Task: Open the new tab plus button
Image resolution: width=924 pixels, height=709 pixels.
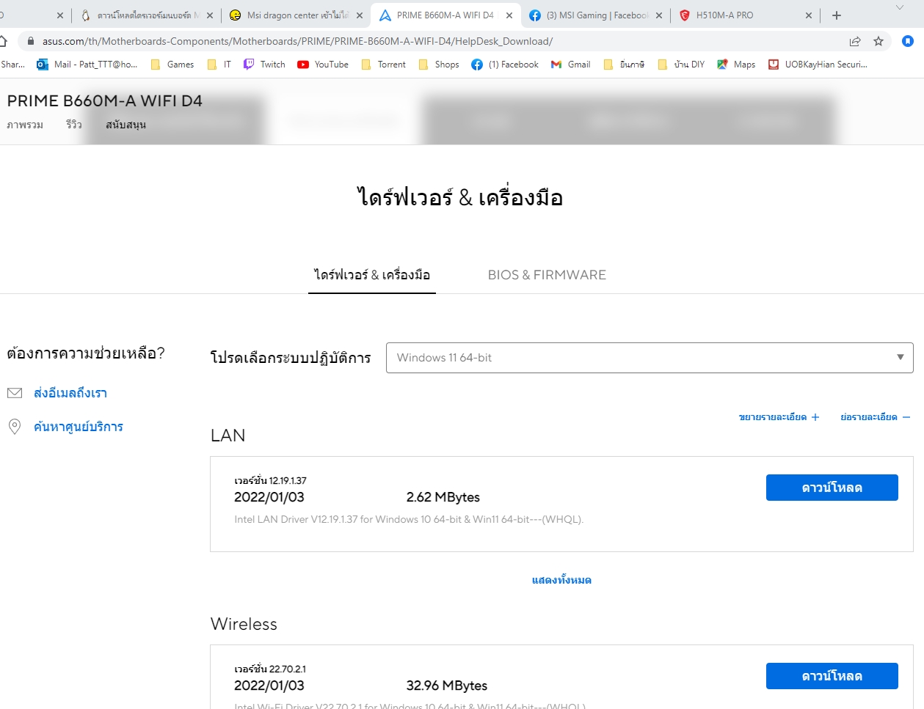Action: coord(837,15)
